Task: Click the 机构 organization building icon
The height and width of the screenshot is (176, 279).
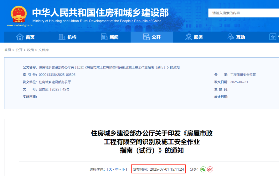Action: tap(62, 37)
